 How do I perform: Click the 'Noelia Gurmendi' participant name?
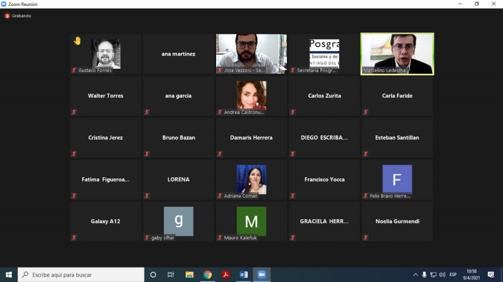click(x=397, y=221)
